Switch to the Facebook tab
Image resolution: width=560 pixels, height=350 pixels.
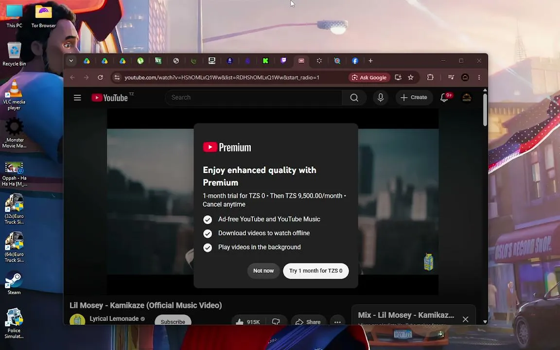click(x=355, y=61)
